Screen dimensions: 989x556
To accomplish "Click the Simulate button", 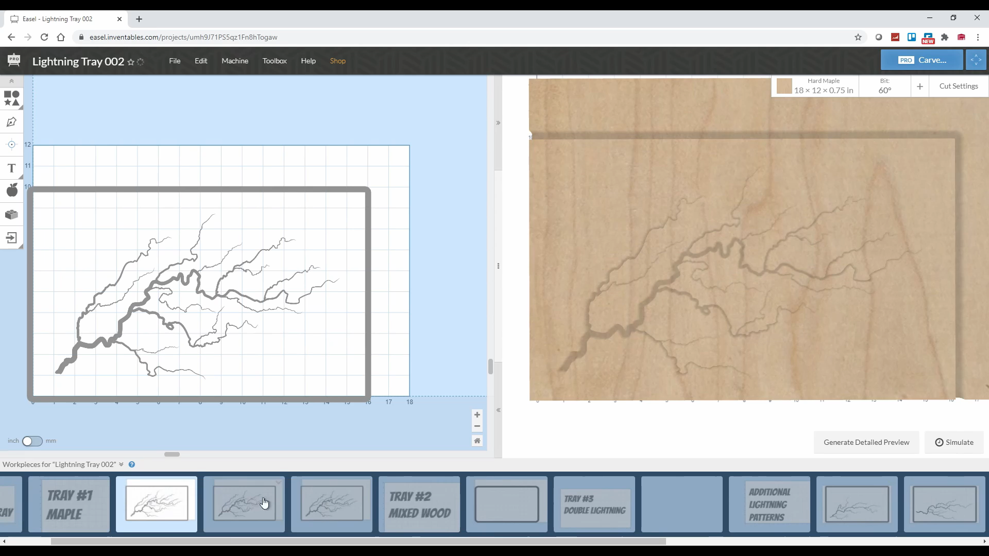I will coord(954,442).
